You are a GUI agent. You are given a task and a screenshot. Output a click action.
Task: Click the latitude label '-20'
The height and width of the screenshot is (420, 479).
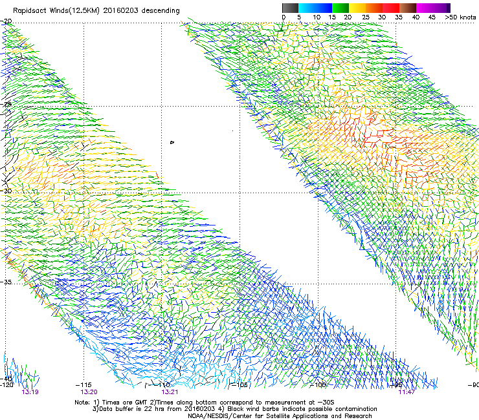[6, 21]
